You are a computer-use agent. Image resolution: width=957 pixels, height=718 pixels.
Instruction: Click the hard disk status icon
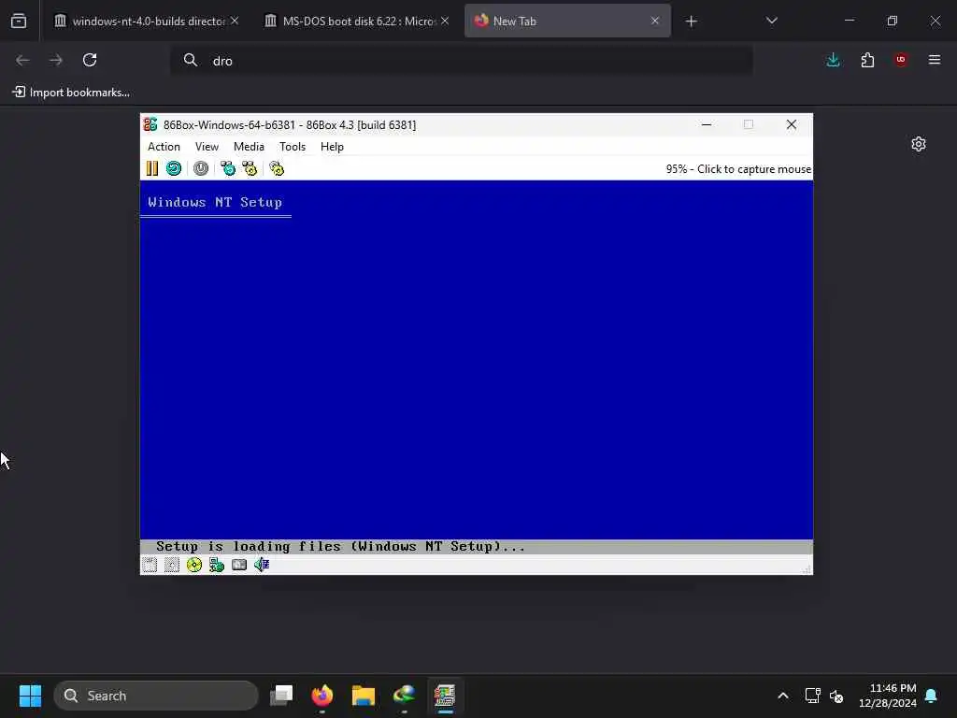(x=239, y=565)
